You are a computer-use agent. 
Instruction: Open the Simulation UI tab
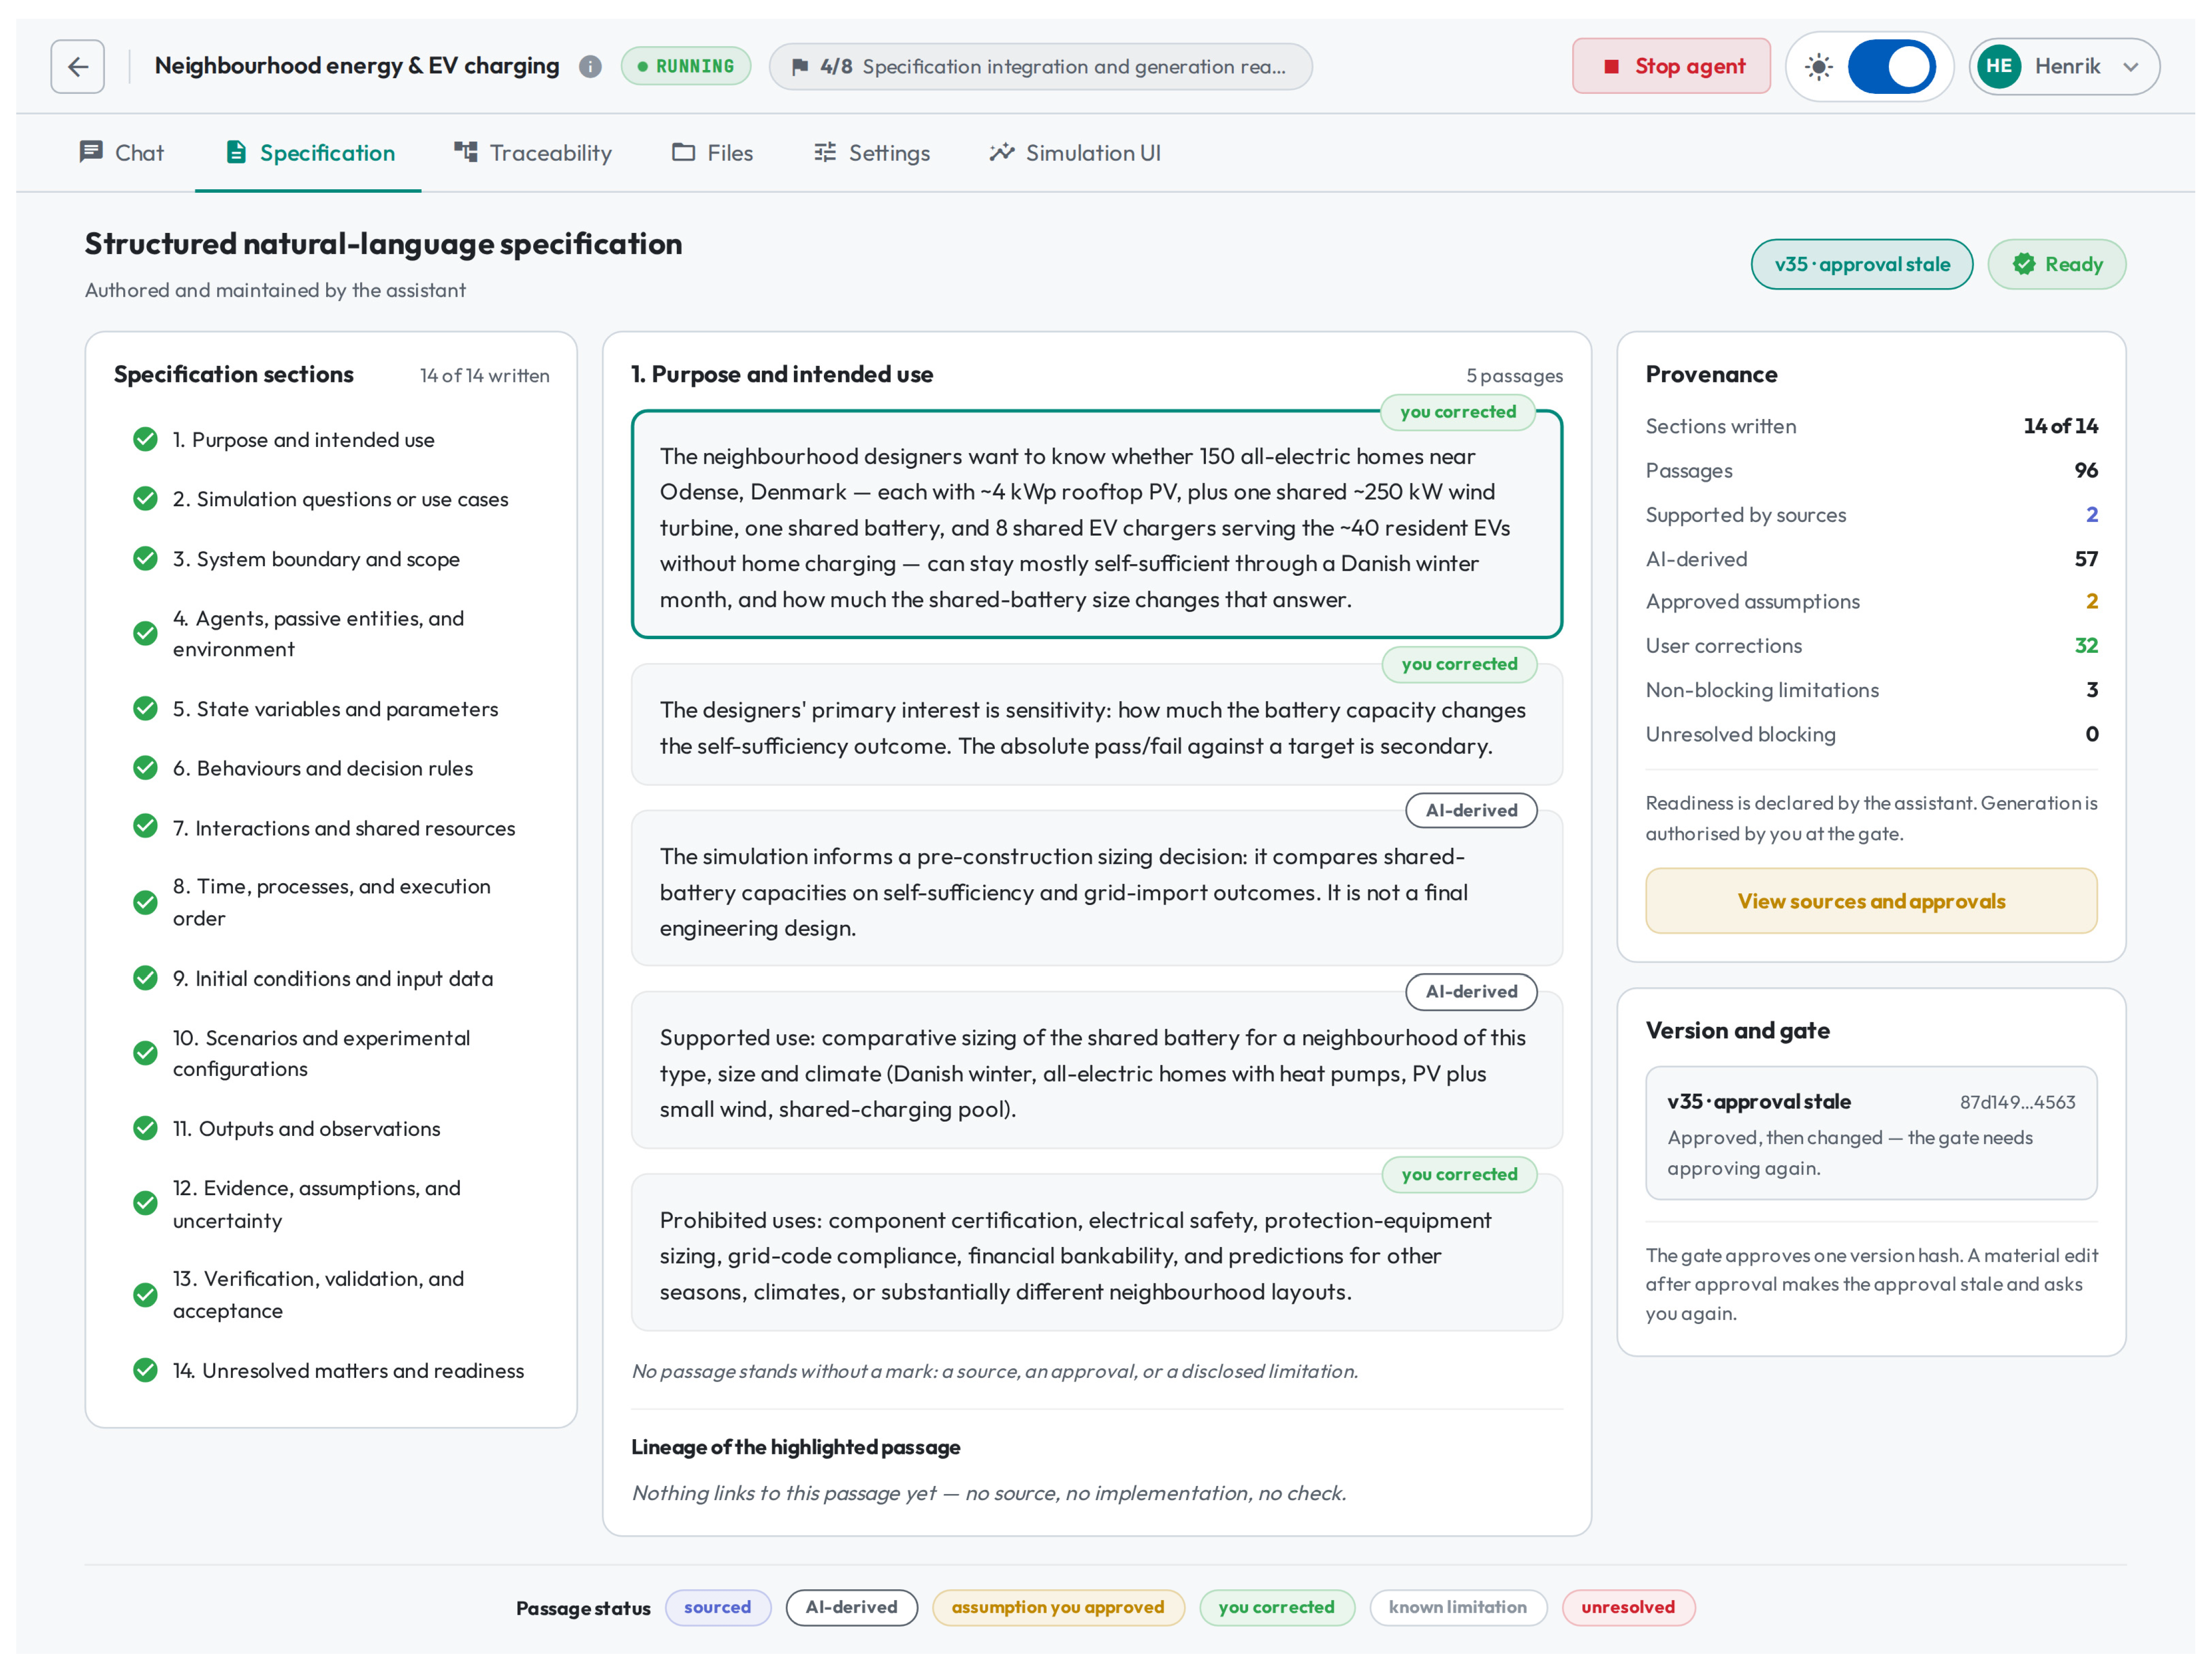click(1075, 153)
